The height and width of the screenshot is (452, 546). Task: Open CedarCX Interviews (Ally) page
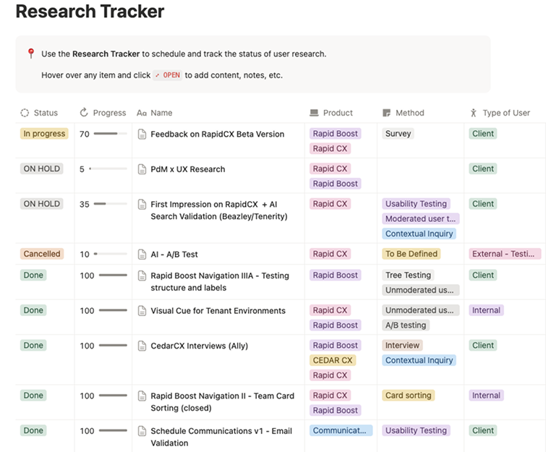(x=199, y=346)
